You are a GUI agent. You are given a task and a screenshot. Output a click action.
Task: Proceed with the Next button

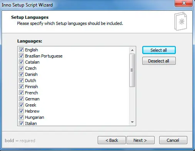[140, 140]
